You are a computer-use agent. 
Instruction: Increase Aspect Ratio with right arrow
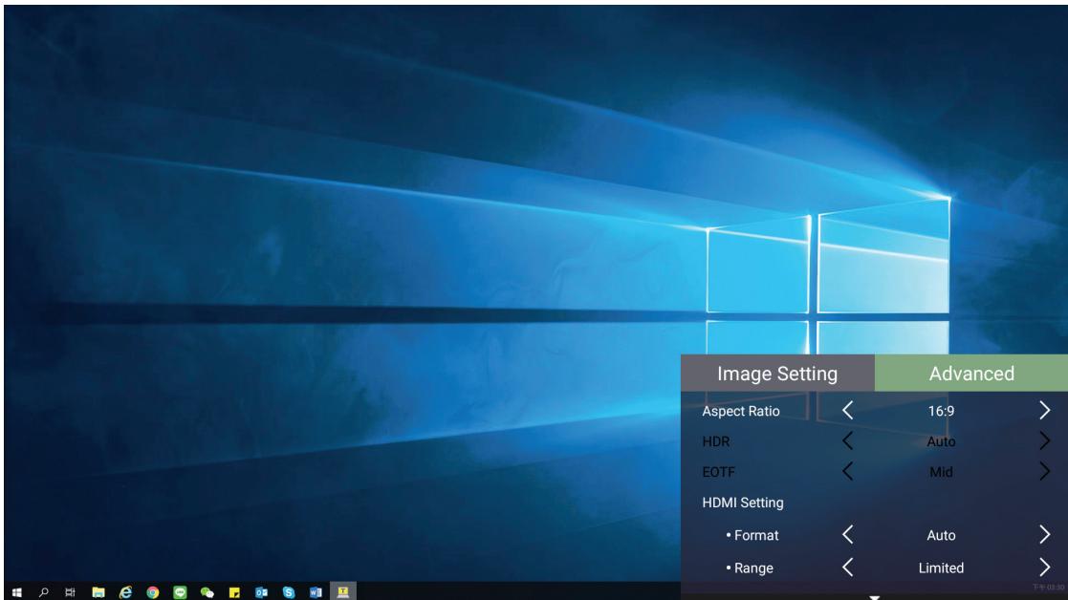click(1044, 410)
